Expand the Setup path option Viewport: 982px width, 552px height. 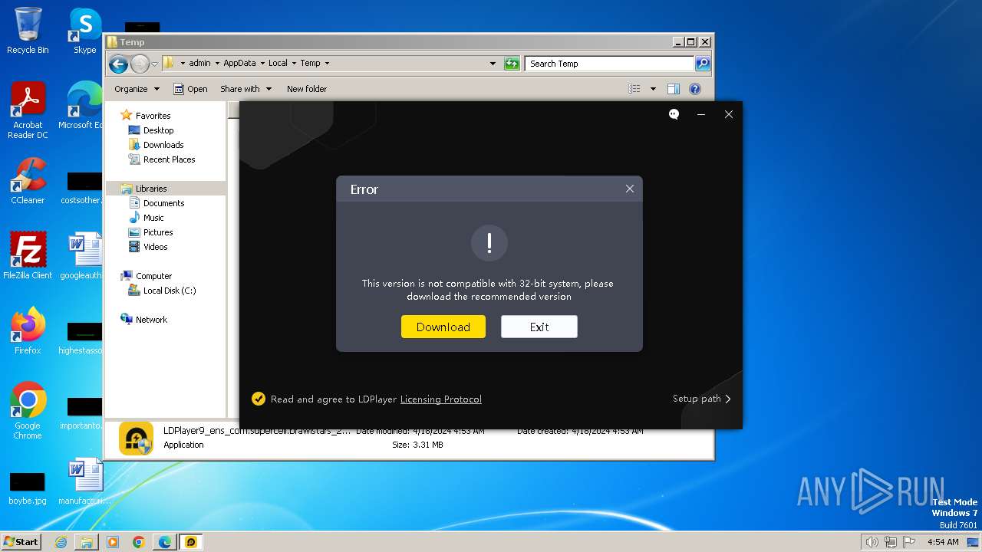(702, 399)
